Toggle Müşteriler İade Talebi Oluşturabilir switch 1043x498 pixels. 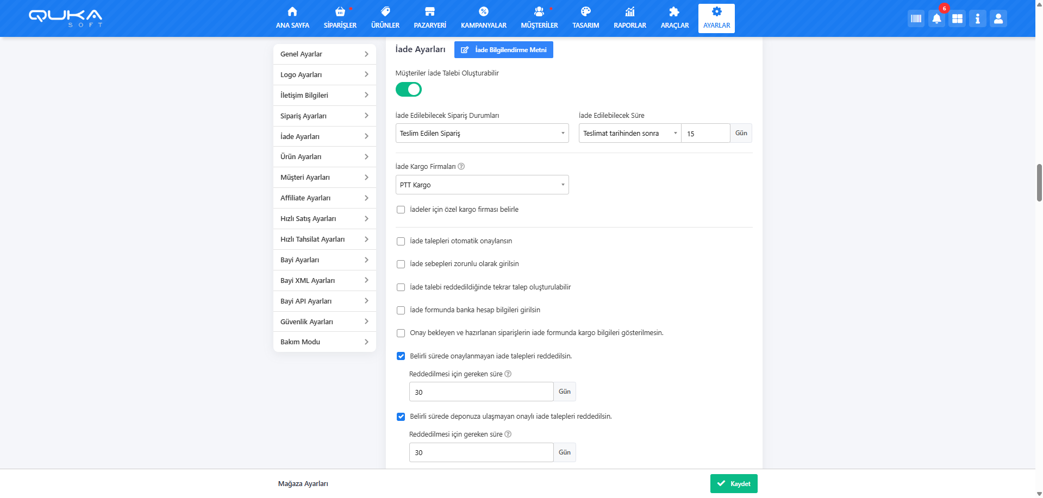point(409,90)
